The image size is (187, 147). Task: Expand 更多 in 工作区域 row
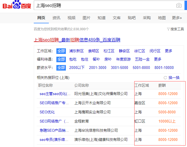(169, 51)
